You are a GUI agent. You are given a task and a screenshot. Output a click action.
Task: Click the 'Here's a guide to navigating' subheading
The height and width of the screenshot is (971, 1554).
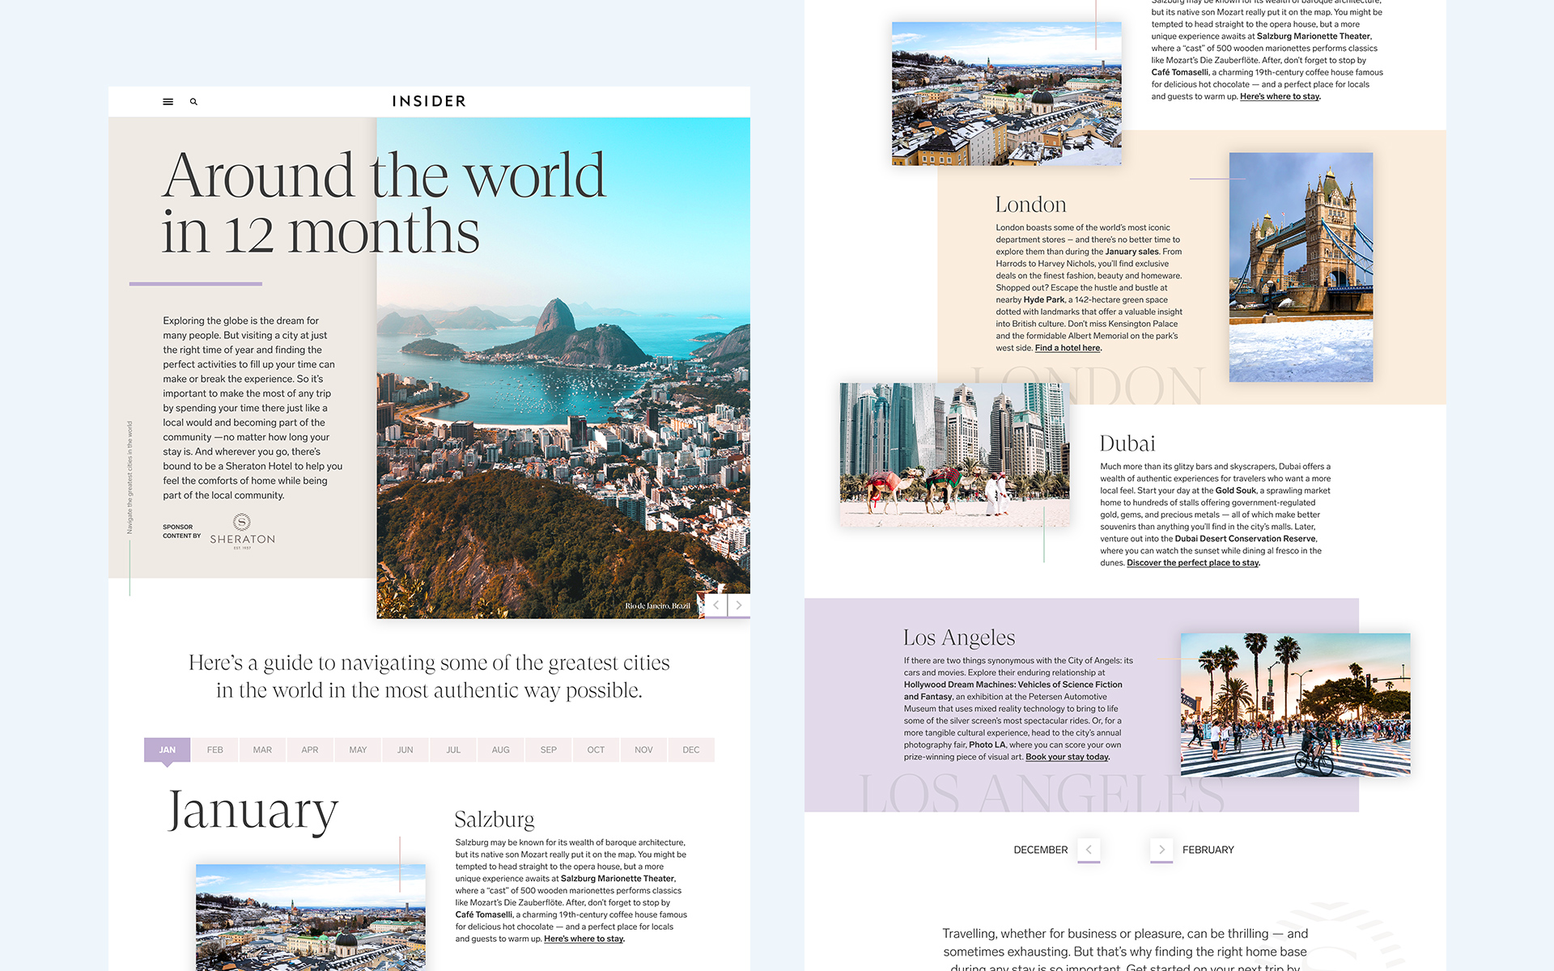[429, 676]
